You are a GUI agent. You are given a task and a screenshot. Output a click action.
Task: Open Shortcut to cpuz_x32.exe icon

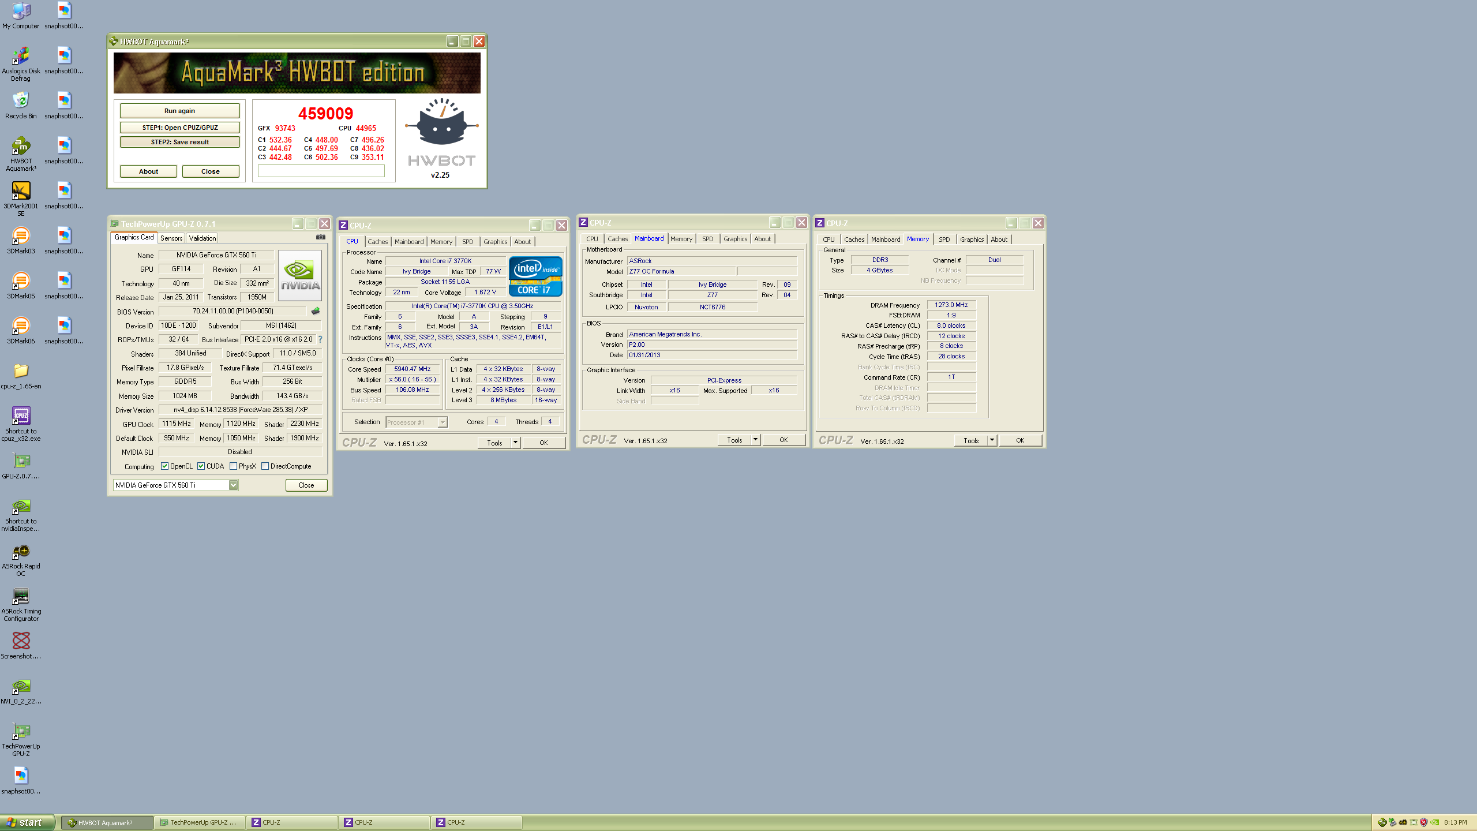21,424
